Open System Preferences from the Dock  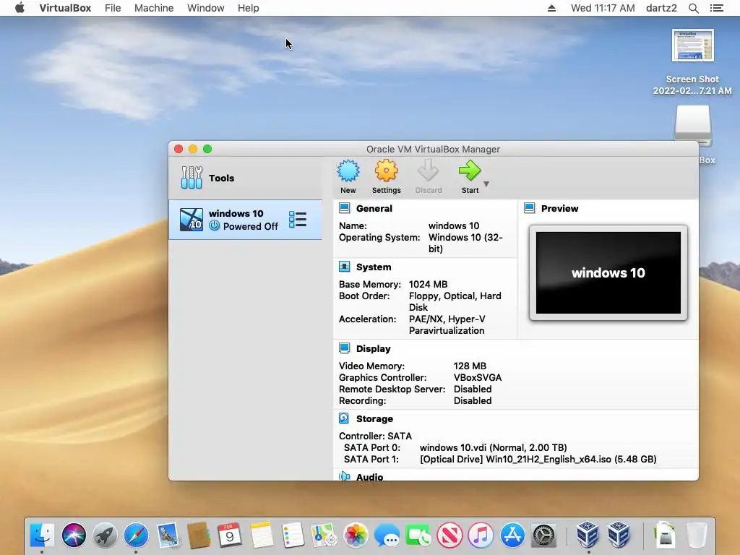tap(543, 535)
